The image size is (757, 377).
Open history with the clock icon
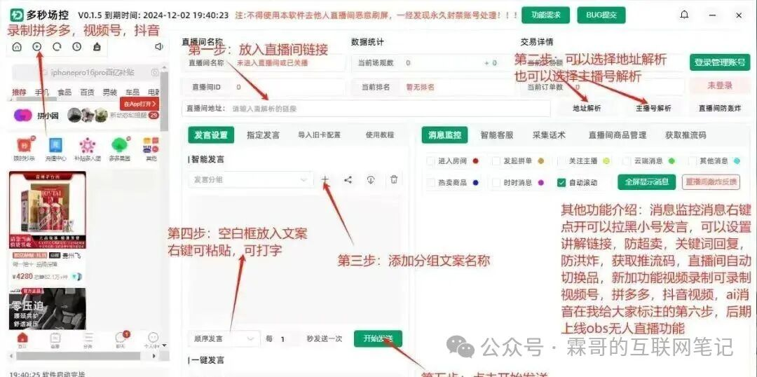pos(77,47)
